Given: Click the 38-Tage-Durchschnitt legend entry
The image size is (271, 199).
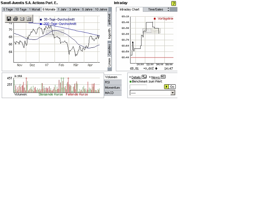Looking at the screenshot, I should pyautogui.click(x=57, y=20).
